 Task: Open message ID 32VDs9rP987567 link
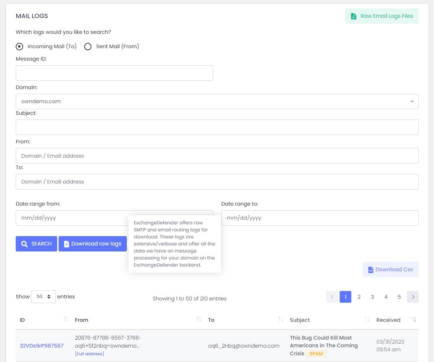coord(41,346)
